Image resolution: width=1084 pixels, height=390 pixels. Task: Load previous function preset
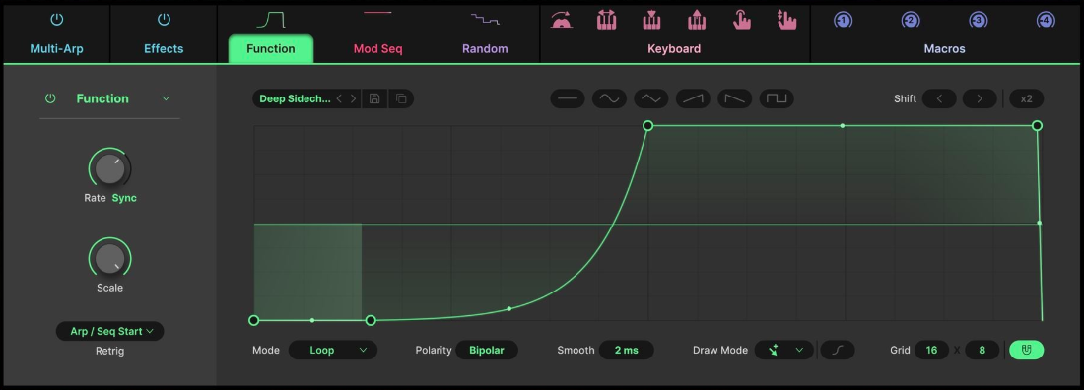[x=339, y=98]
